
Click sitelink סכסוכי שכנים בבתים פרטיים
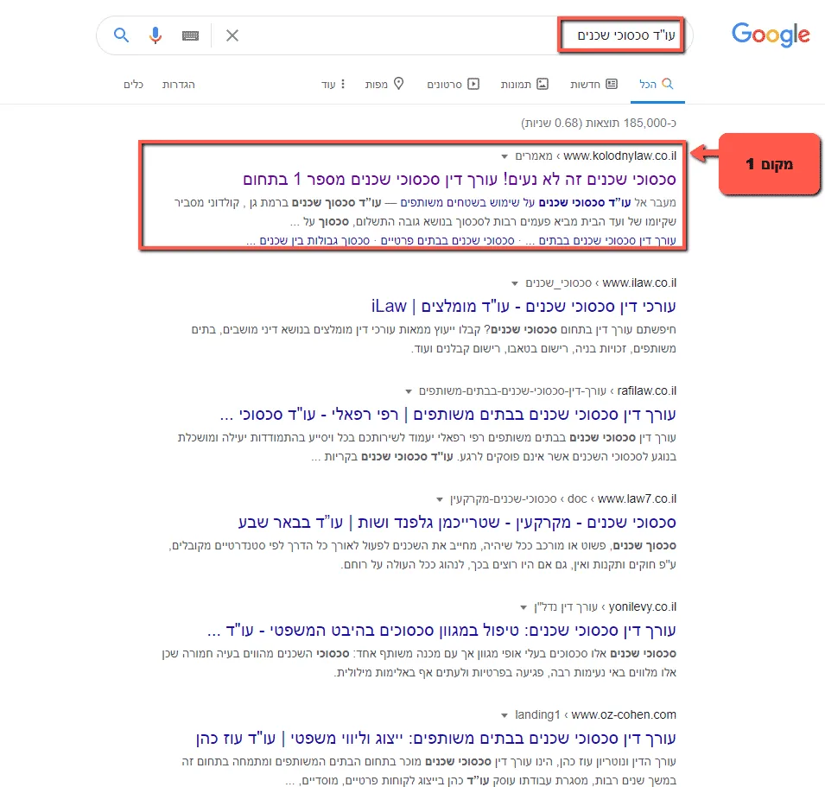(x=447, y=241)
